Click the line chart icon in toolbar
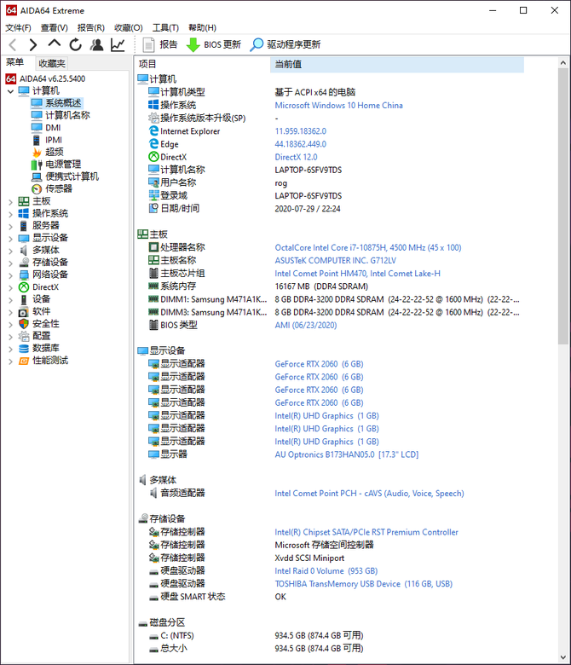This screenshot has height=665, width=571. 118,44
